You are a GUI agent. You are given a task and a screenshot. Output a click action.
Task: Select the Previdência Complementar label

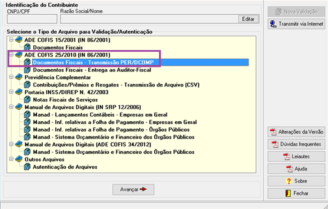point(58,77)
